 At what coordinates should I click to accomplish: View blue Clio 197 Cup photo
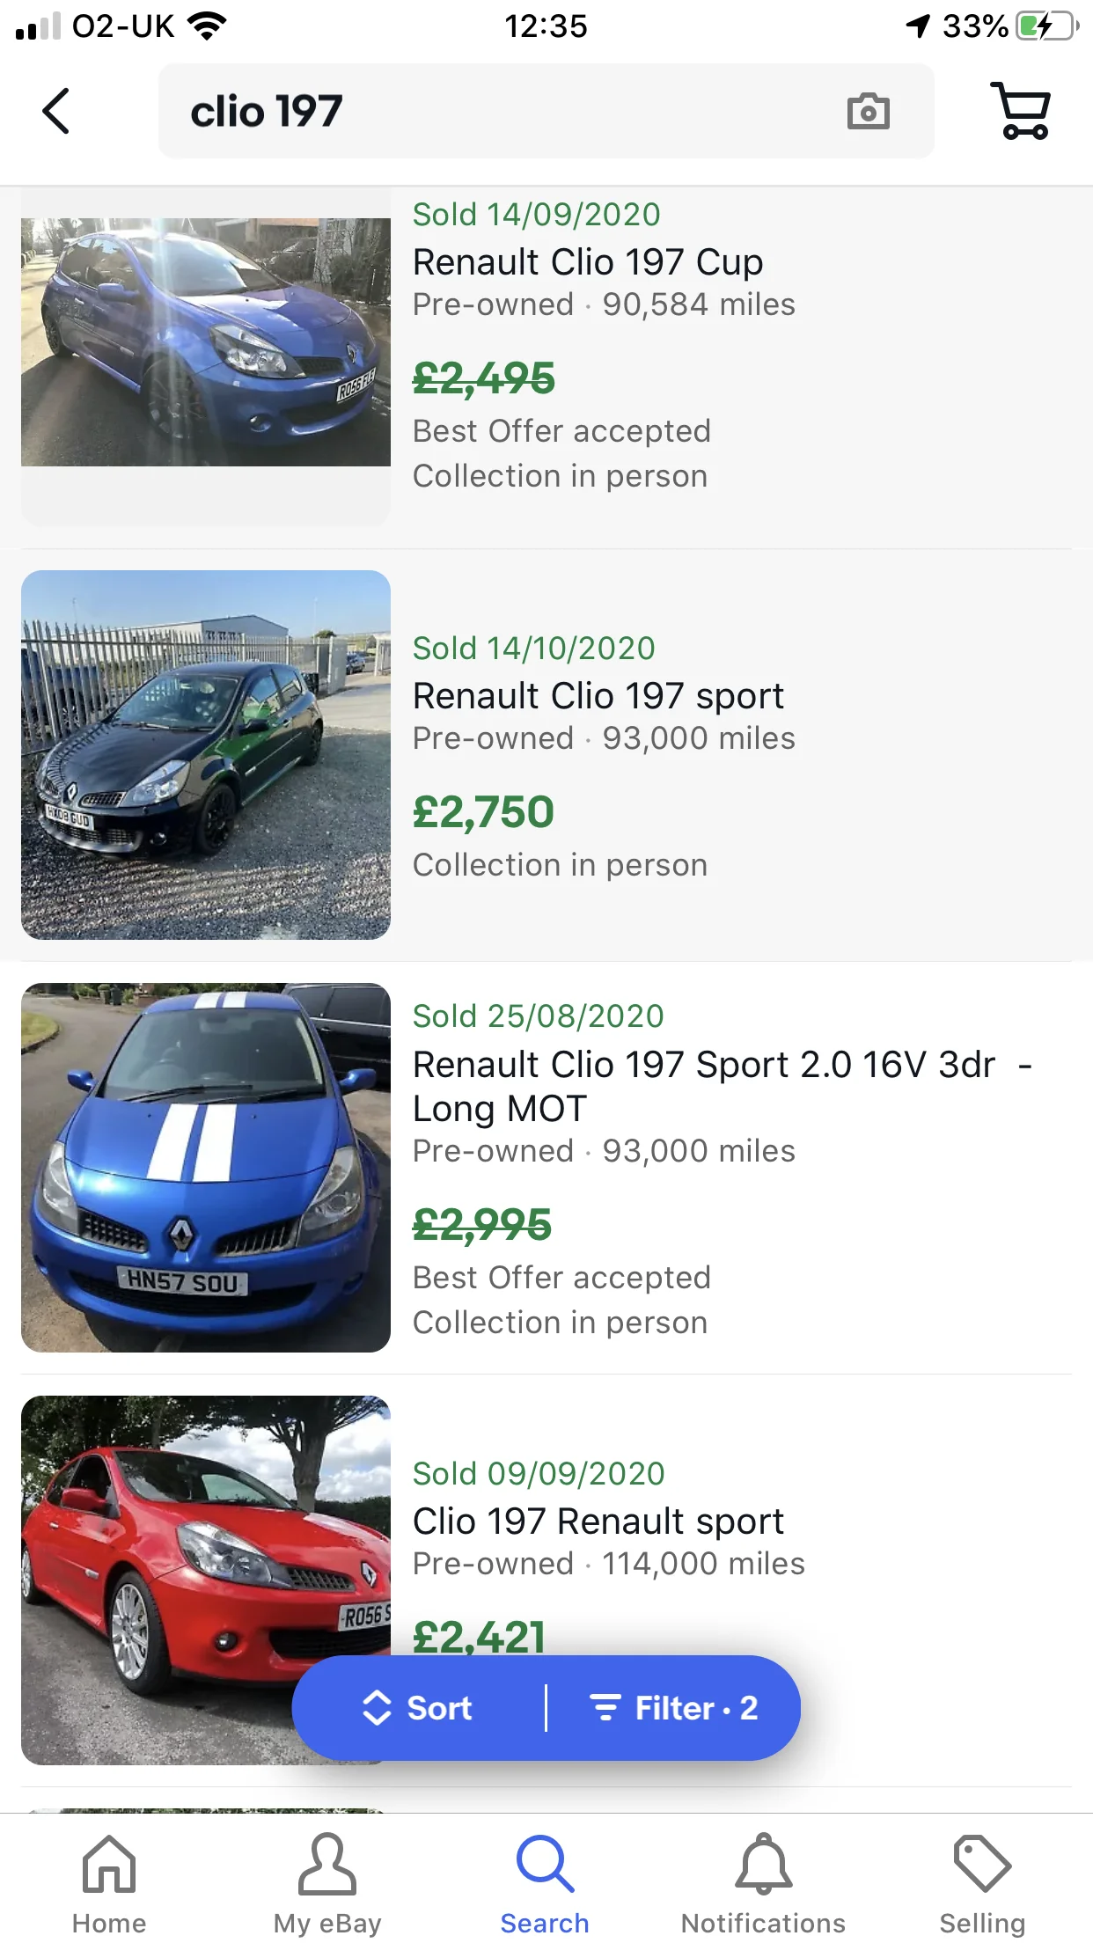(206, 342)
